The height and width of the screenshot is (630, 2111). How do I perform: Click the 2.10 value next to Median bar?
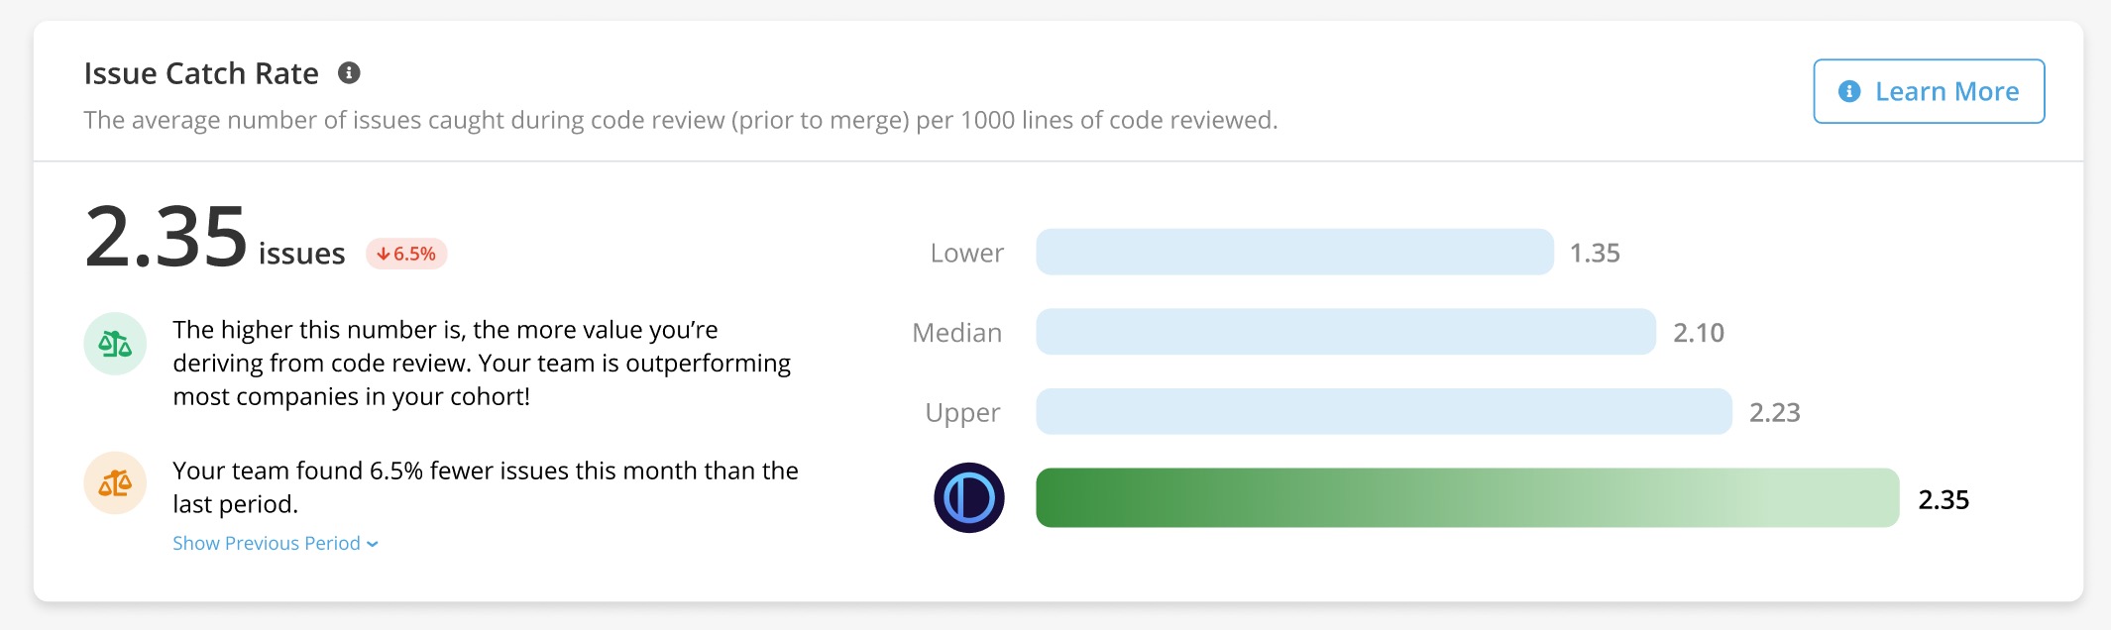(x=1698, y=333)
